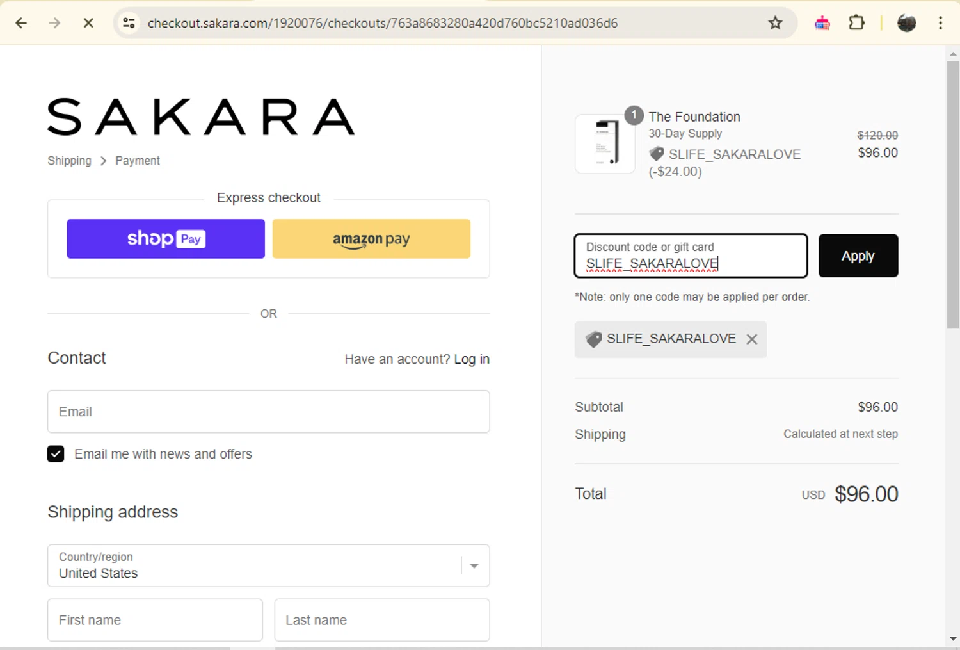Open the Country/region dropdown

click(268, 565)
